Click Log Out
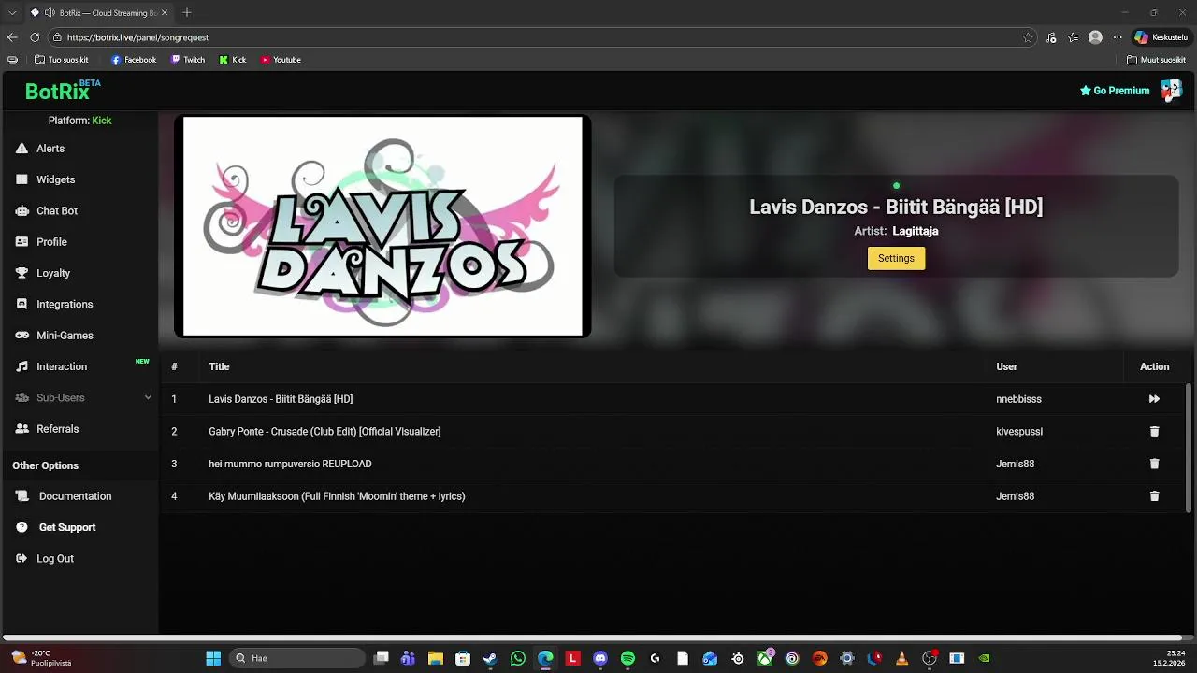The width and height of the screenshot is (1197, 673). [55, 559]
